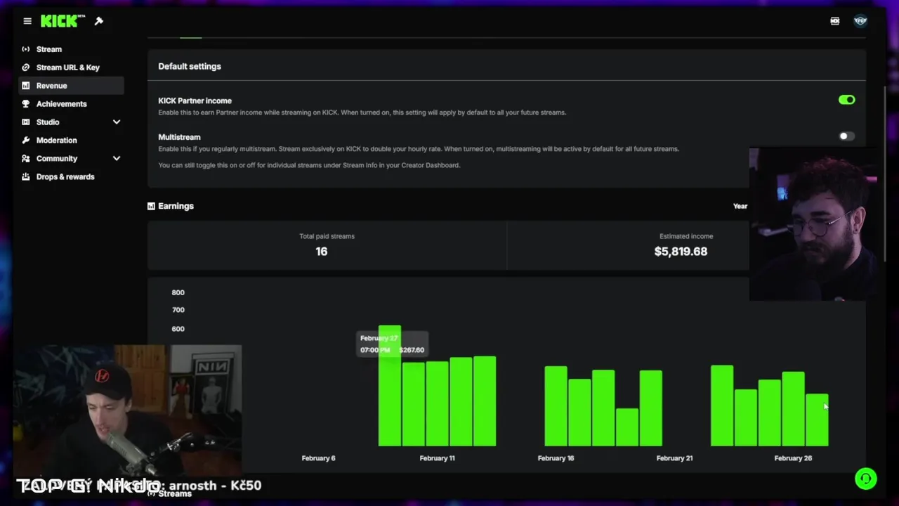Click the rightmost bar in the earnings chart
899x506 pixels.
click(x=817, y=420)
